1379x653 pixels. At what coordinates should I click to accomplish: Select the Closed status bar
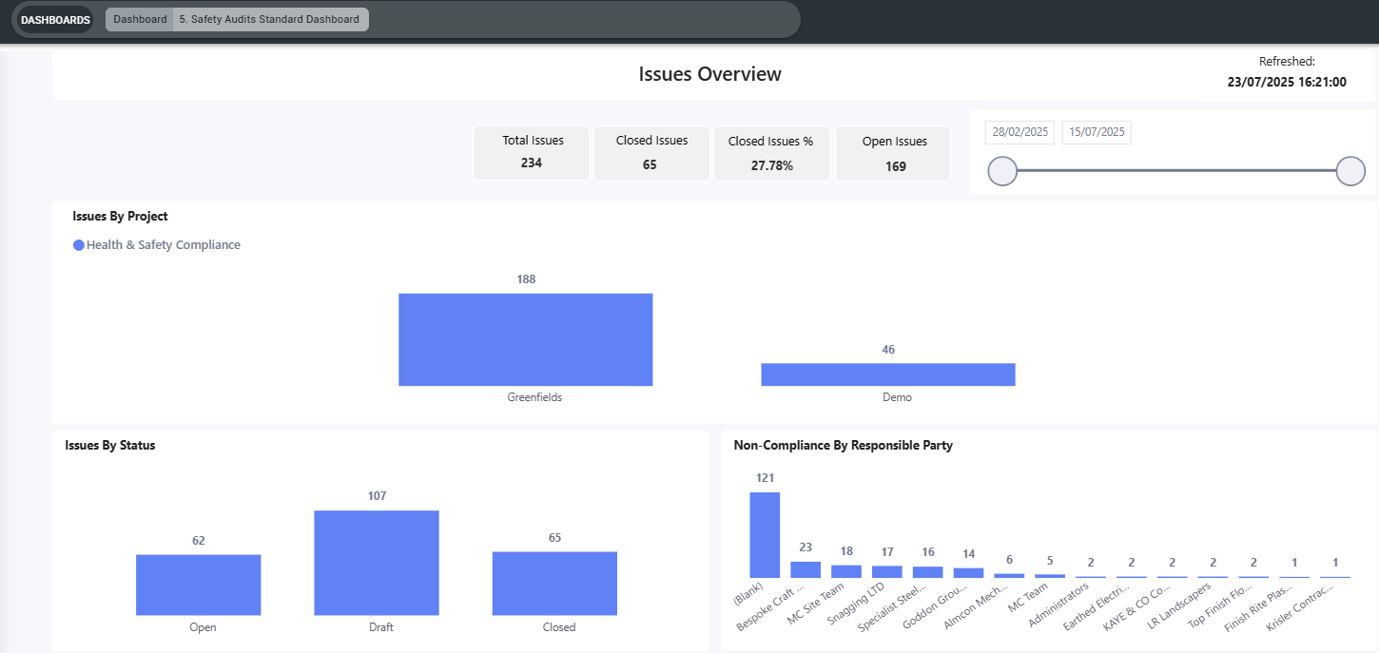tap(554, 584)
